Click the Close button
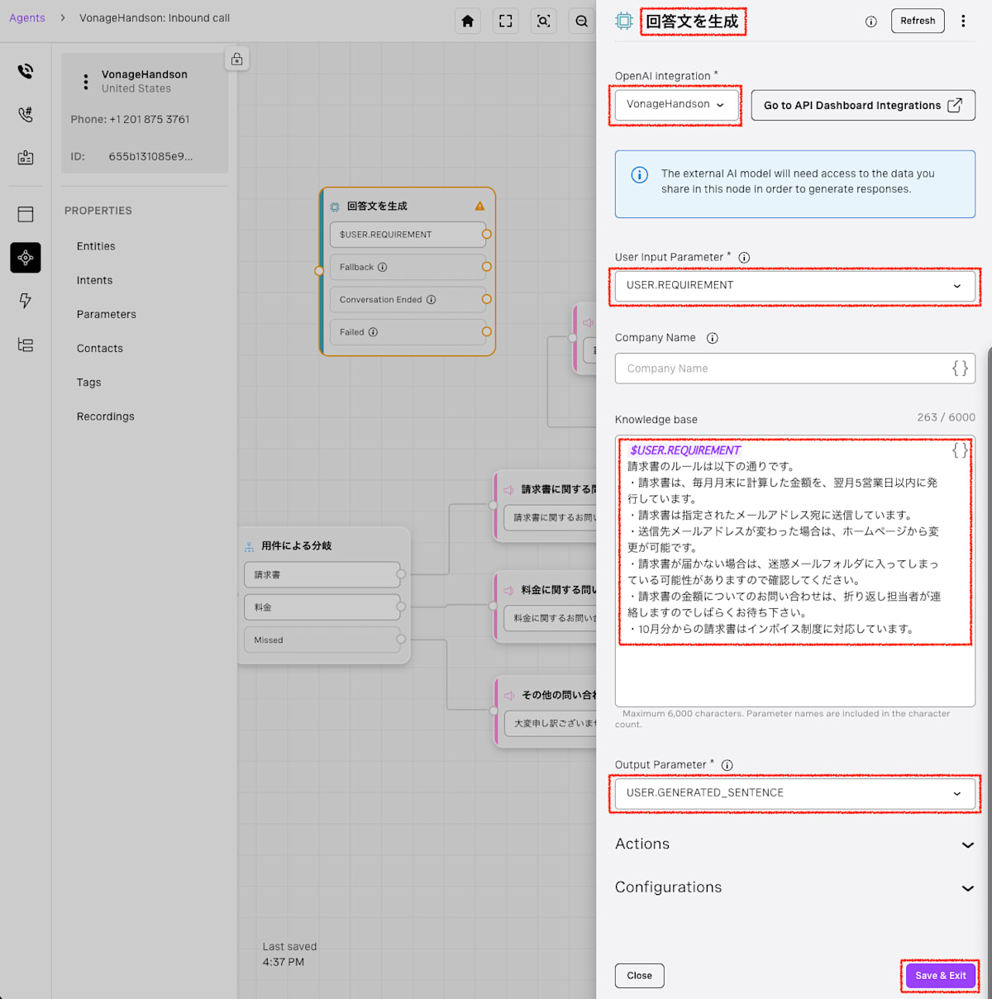This screenshot has width=992, height=999. (639, 976)
